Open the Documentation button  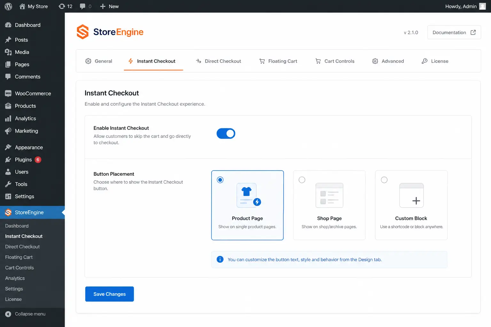click(454, 32)
